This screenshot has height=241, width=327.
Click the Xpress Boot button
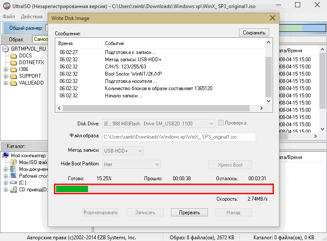230,164
